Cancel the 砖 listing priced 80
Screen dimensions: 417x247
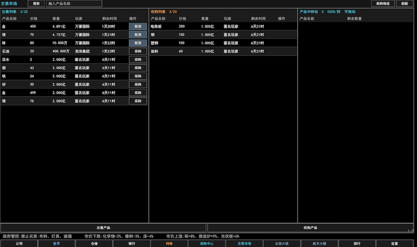[138, 43]
